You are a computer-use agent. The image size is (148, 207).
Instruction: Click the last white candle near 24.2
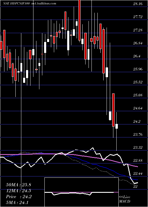coord(117,126)
